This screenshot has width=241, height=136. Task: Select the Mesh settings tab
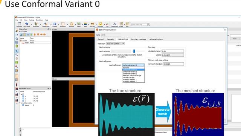(123, 39)
